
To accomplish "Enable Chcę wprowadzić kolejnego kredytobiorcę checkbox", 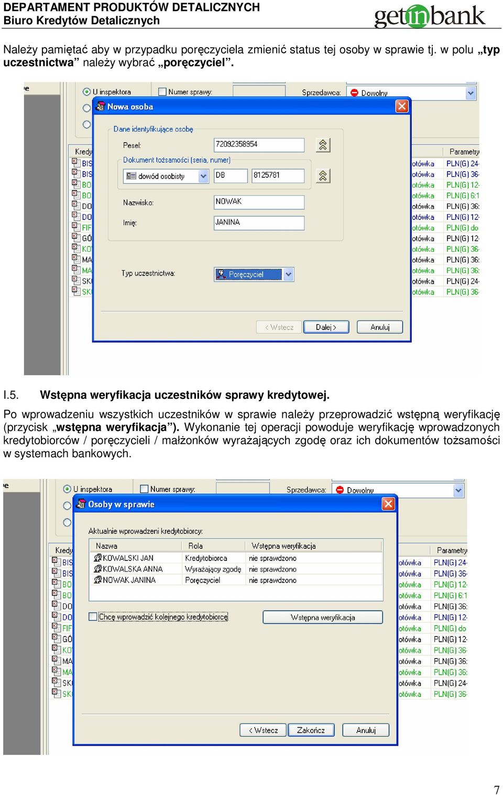I will (x=93, y=617).
